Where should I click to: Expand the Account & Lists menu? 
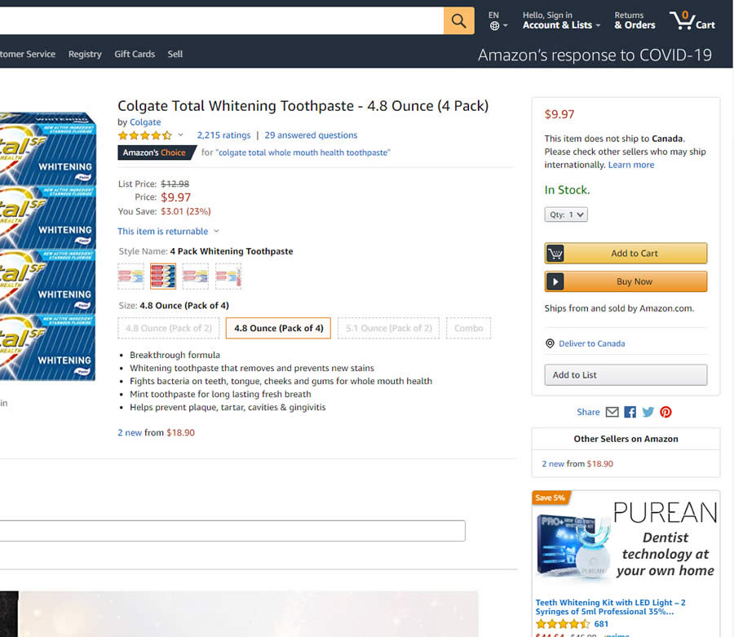click(x=561, y=25)
